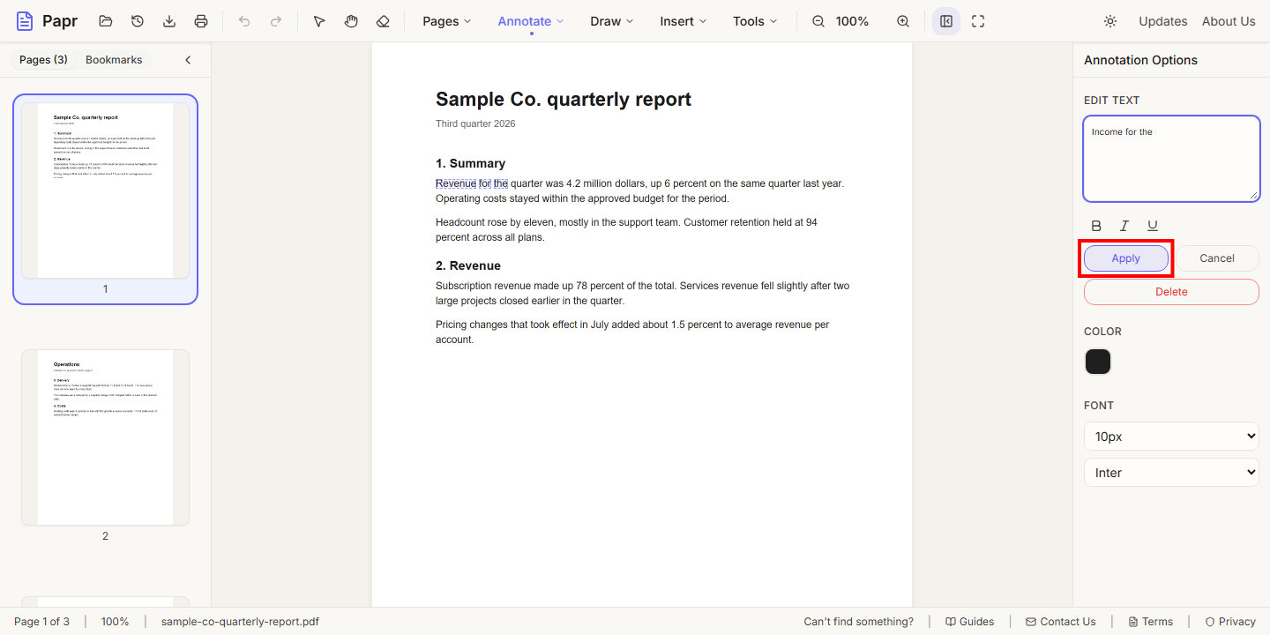Click the 100% zoom level in toolbar
1270x635 pixels.
click(852, 21)
